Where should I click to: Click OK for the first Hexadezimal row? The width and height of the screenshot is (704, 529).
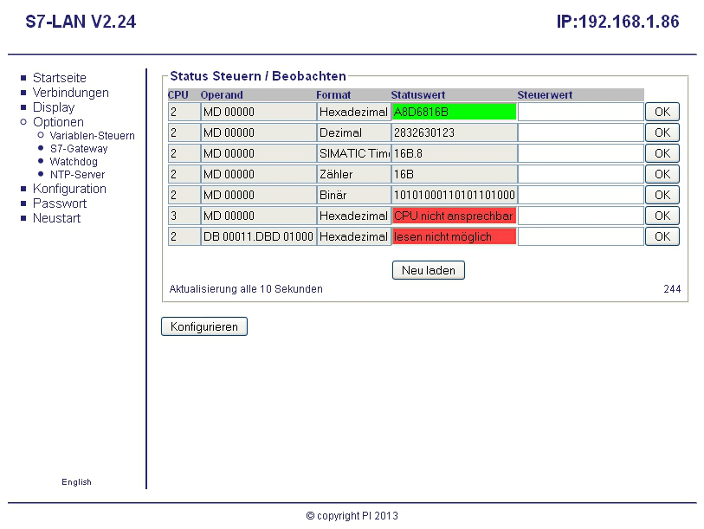pos(662,112)
